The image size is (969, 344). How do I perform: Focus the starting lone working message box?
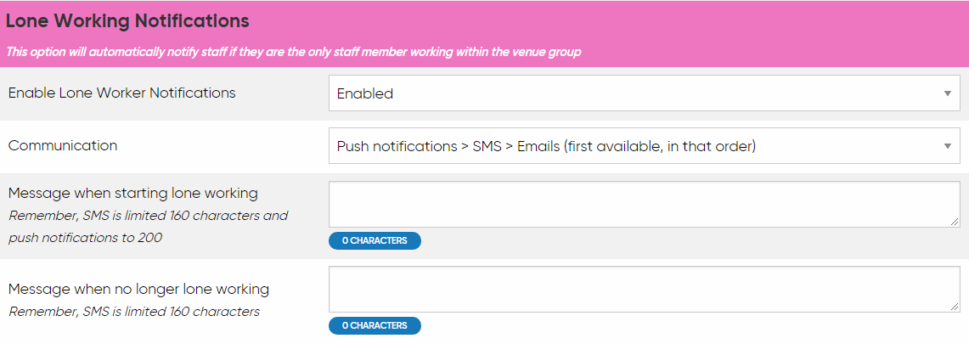click(644, 205)
